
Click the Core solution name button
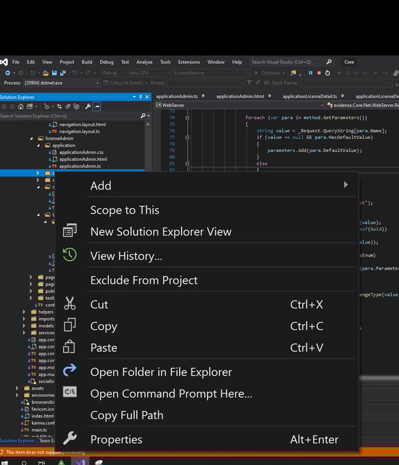click(x=349, y=62)
